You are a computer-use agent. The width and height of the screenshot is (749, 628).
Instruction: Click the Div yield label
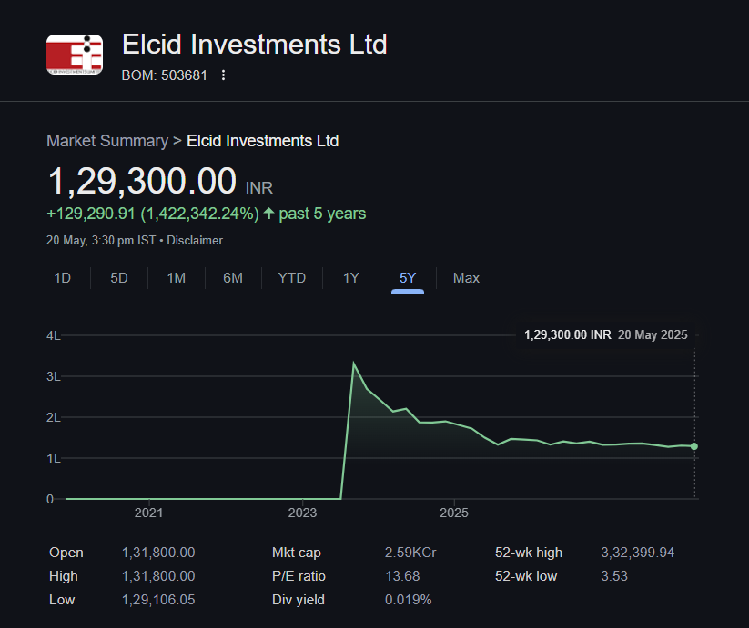[x=299, y=600]
